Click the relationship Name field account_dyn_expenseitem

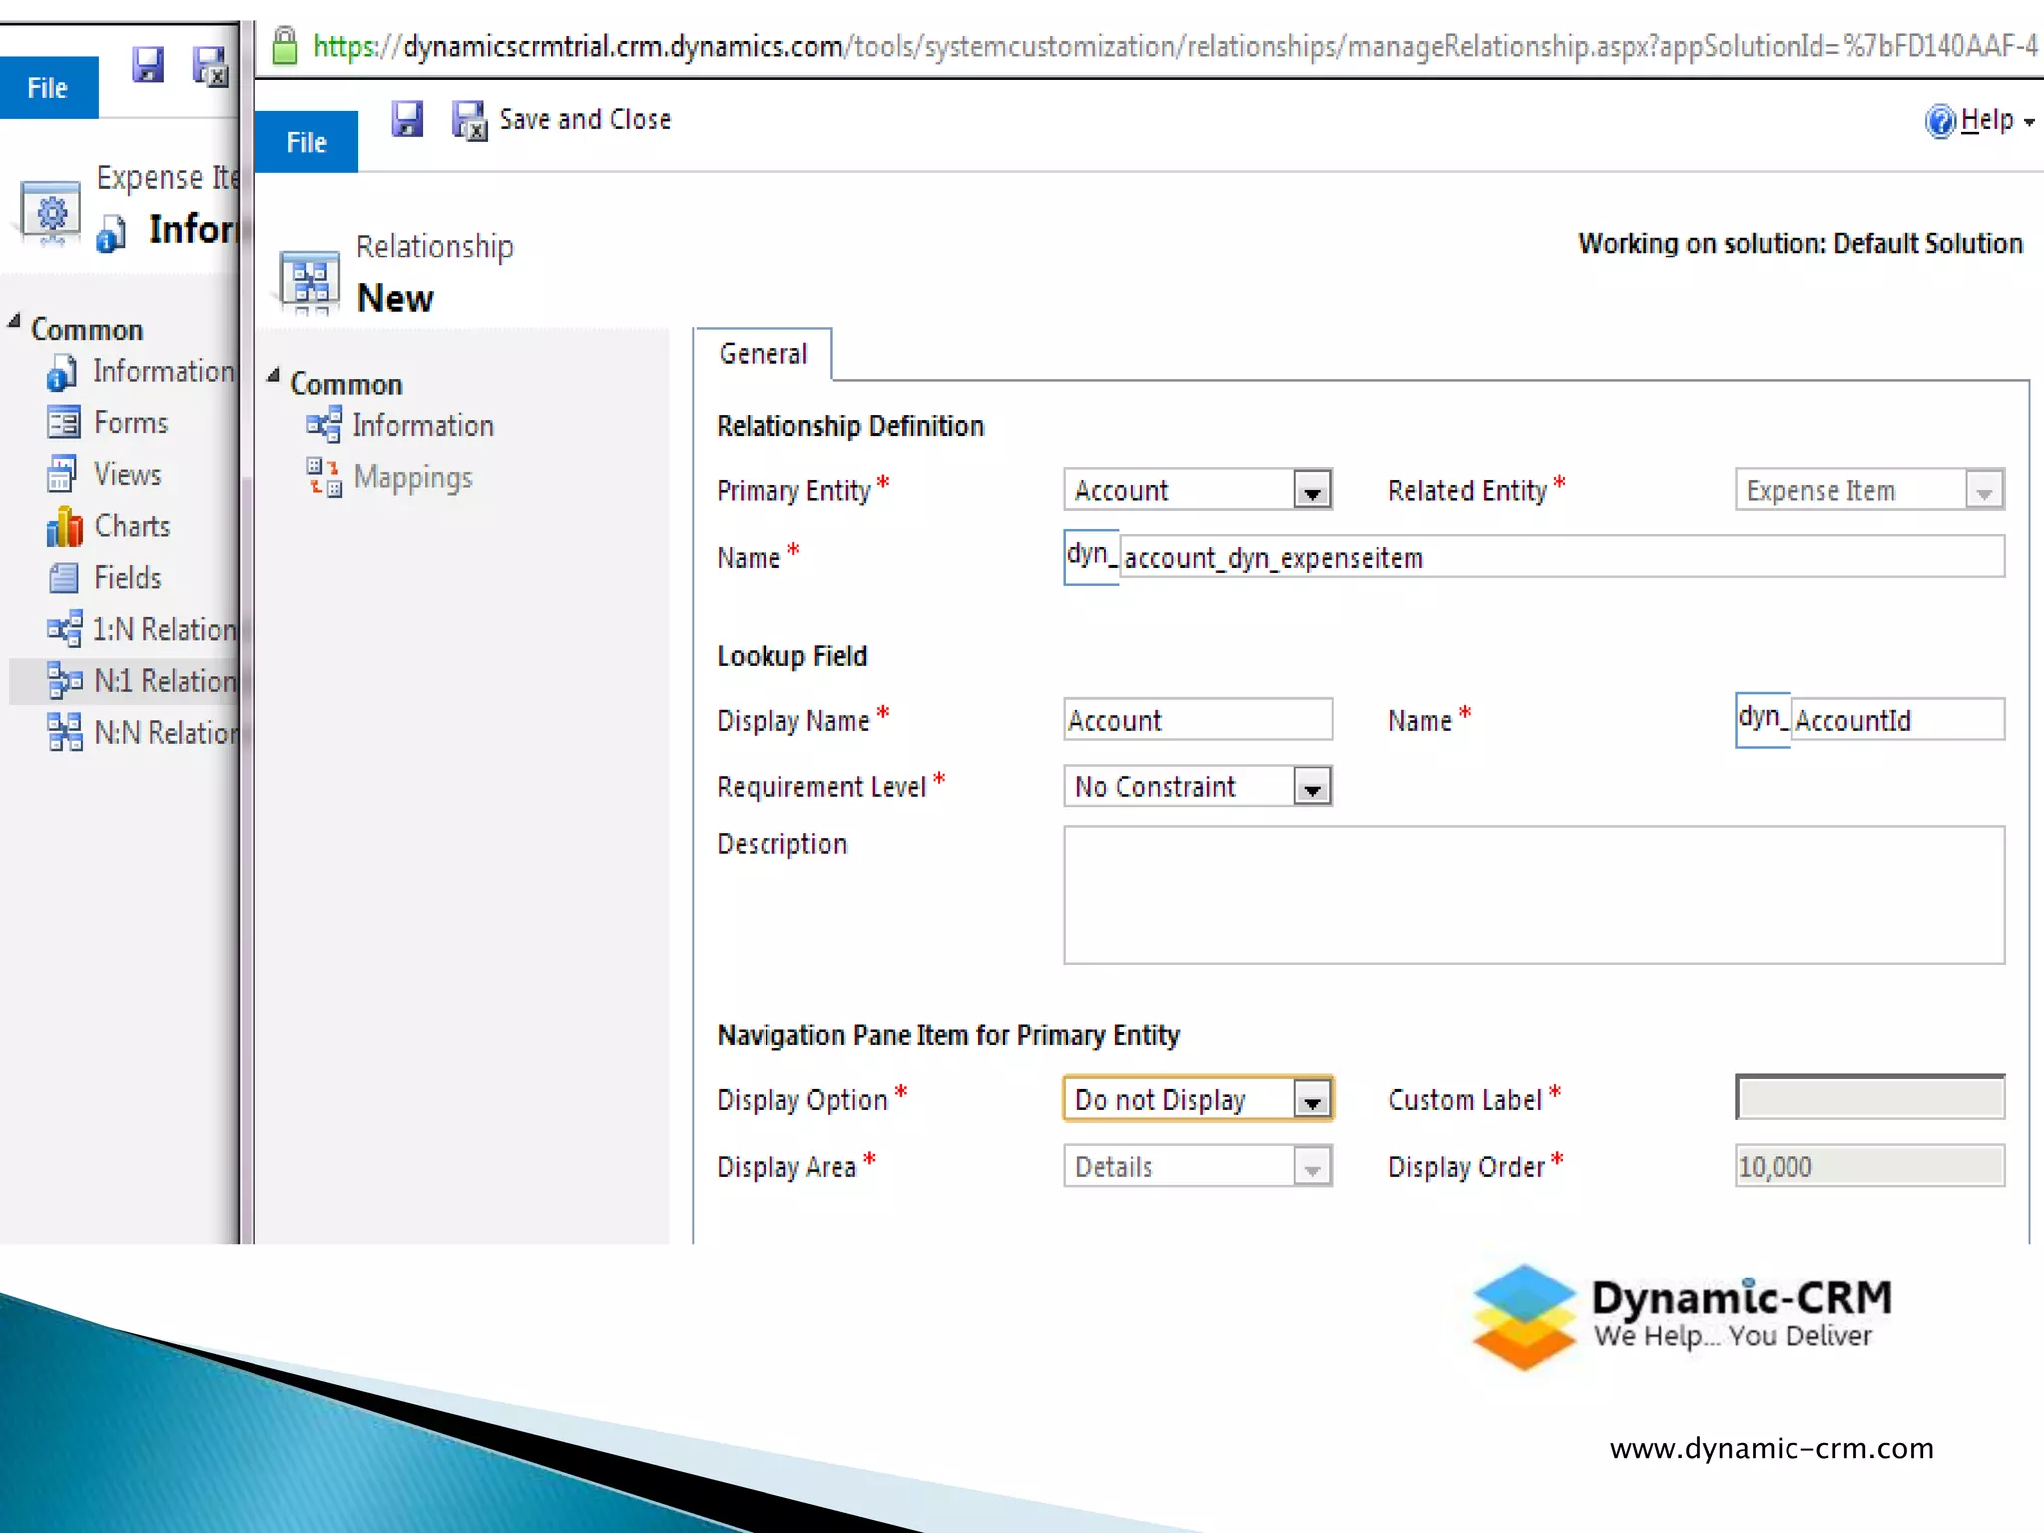click(x=1561, y=557)
